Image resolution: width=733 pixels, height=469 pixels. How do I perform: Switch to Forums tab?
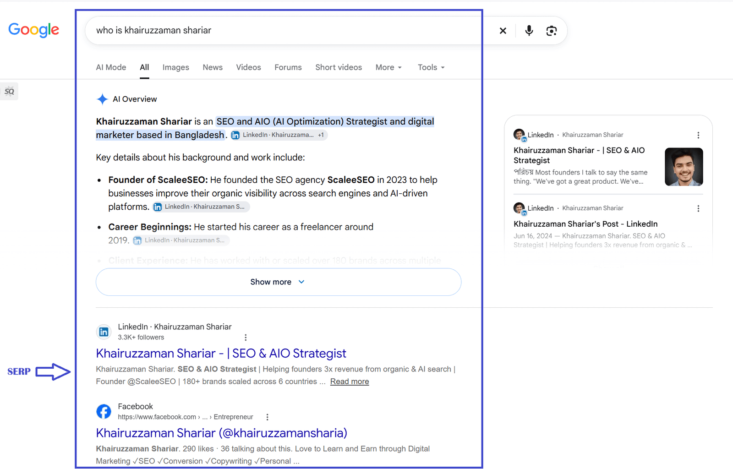288,67
